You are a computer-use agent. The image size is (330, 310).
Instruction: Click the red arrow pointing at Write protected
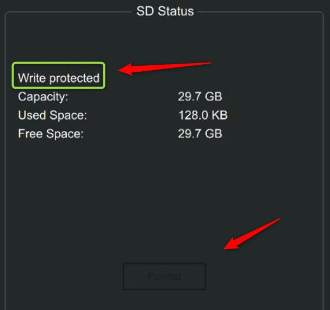(165, 69)
